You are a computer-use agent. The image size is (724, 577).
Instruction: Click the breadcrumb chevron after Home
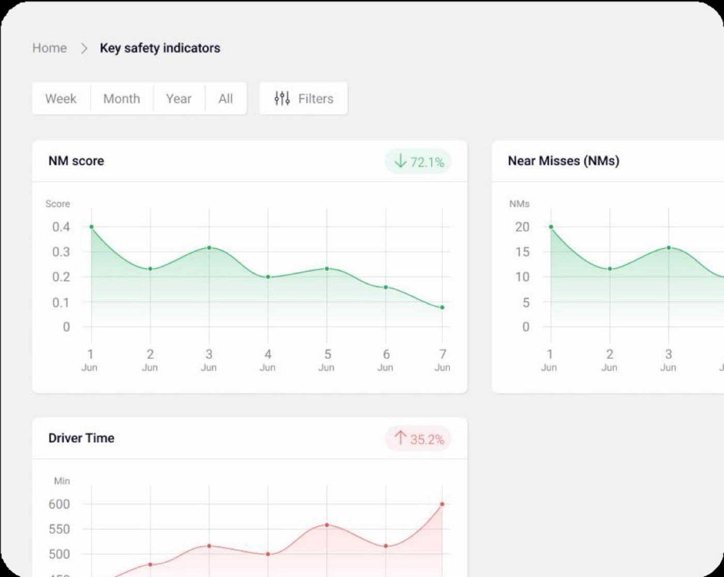84,48
